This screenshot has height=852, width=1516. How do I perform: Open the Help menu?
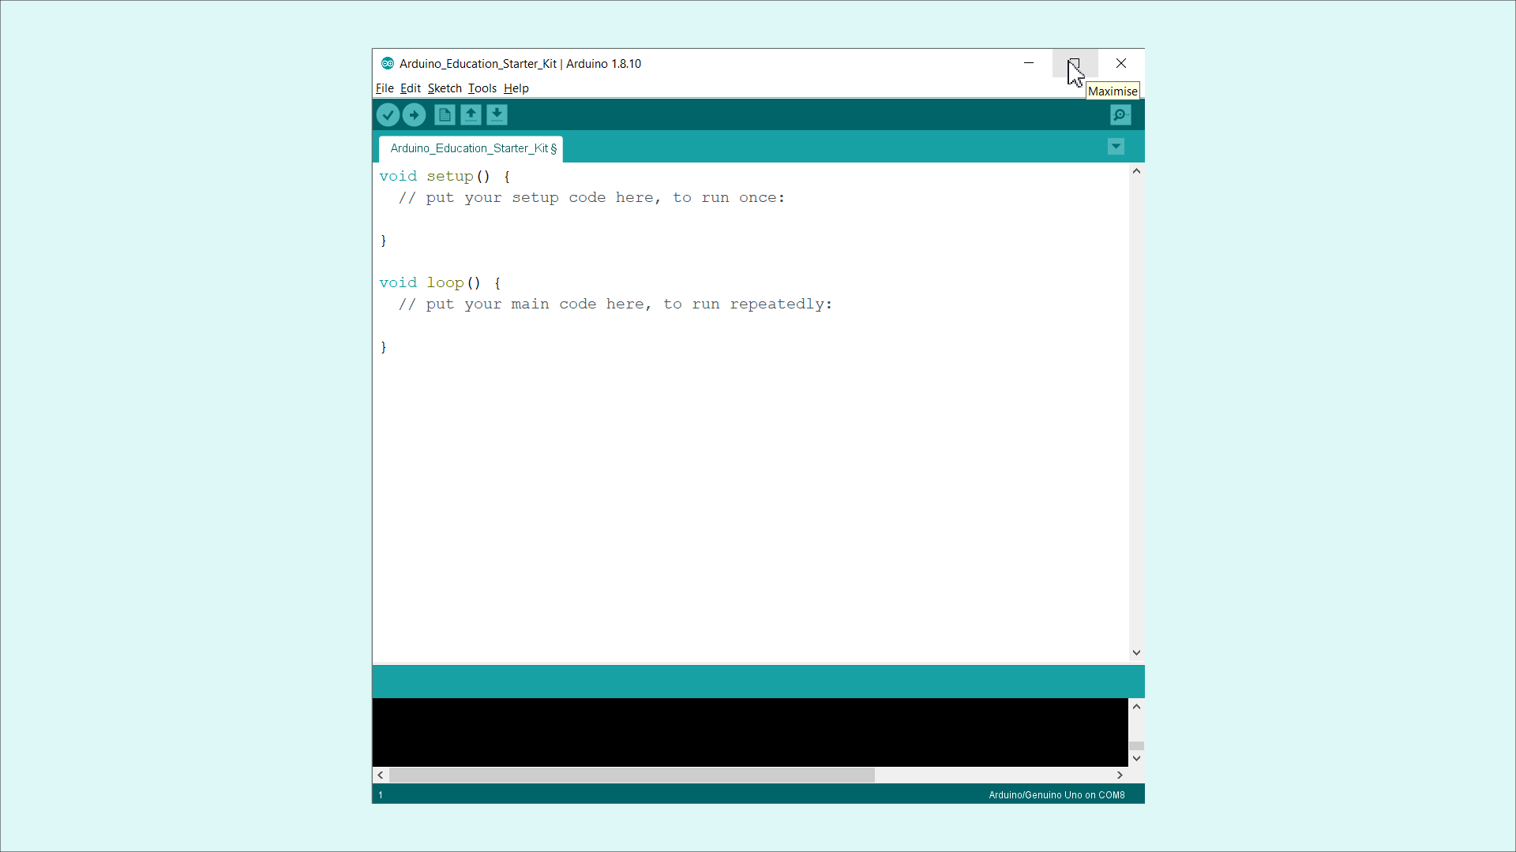[x=516, y=88]
